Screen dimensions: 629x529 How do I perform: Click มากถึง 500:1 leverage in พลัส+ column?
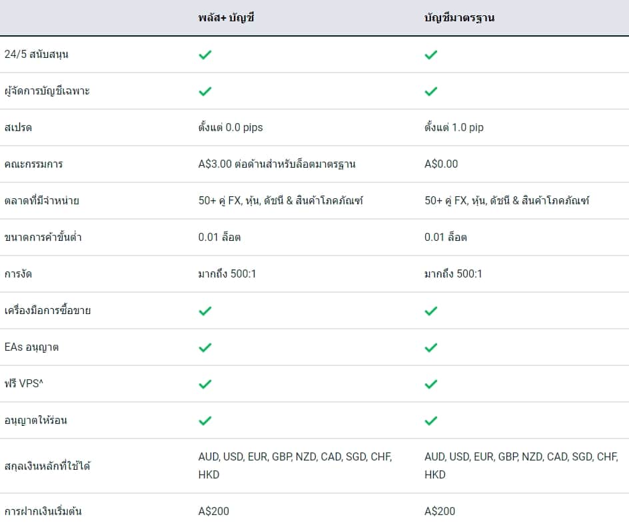[x=227, y=274]
